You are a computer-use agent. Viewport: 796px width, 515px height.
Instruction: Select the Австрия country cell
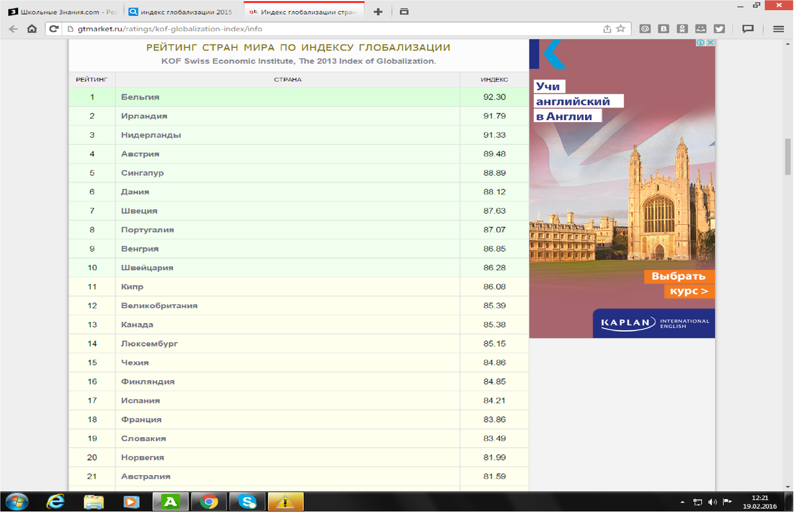pyautogui.click(x=287, y=154)
